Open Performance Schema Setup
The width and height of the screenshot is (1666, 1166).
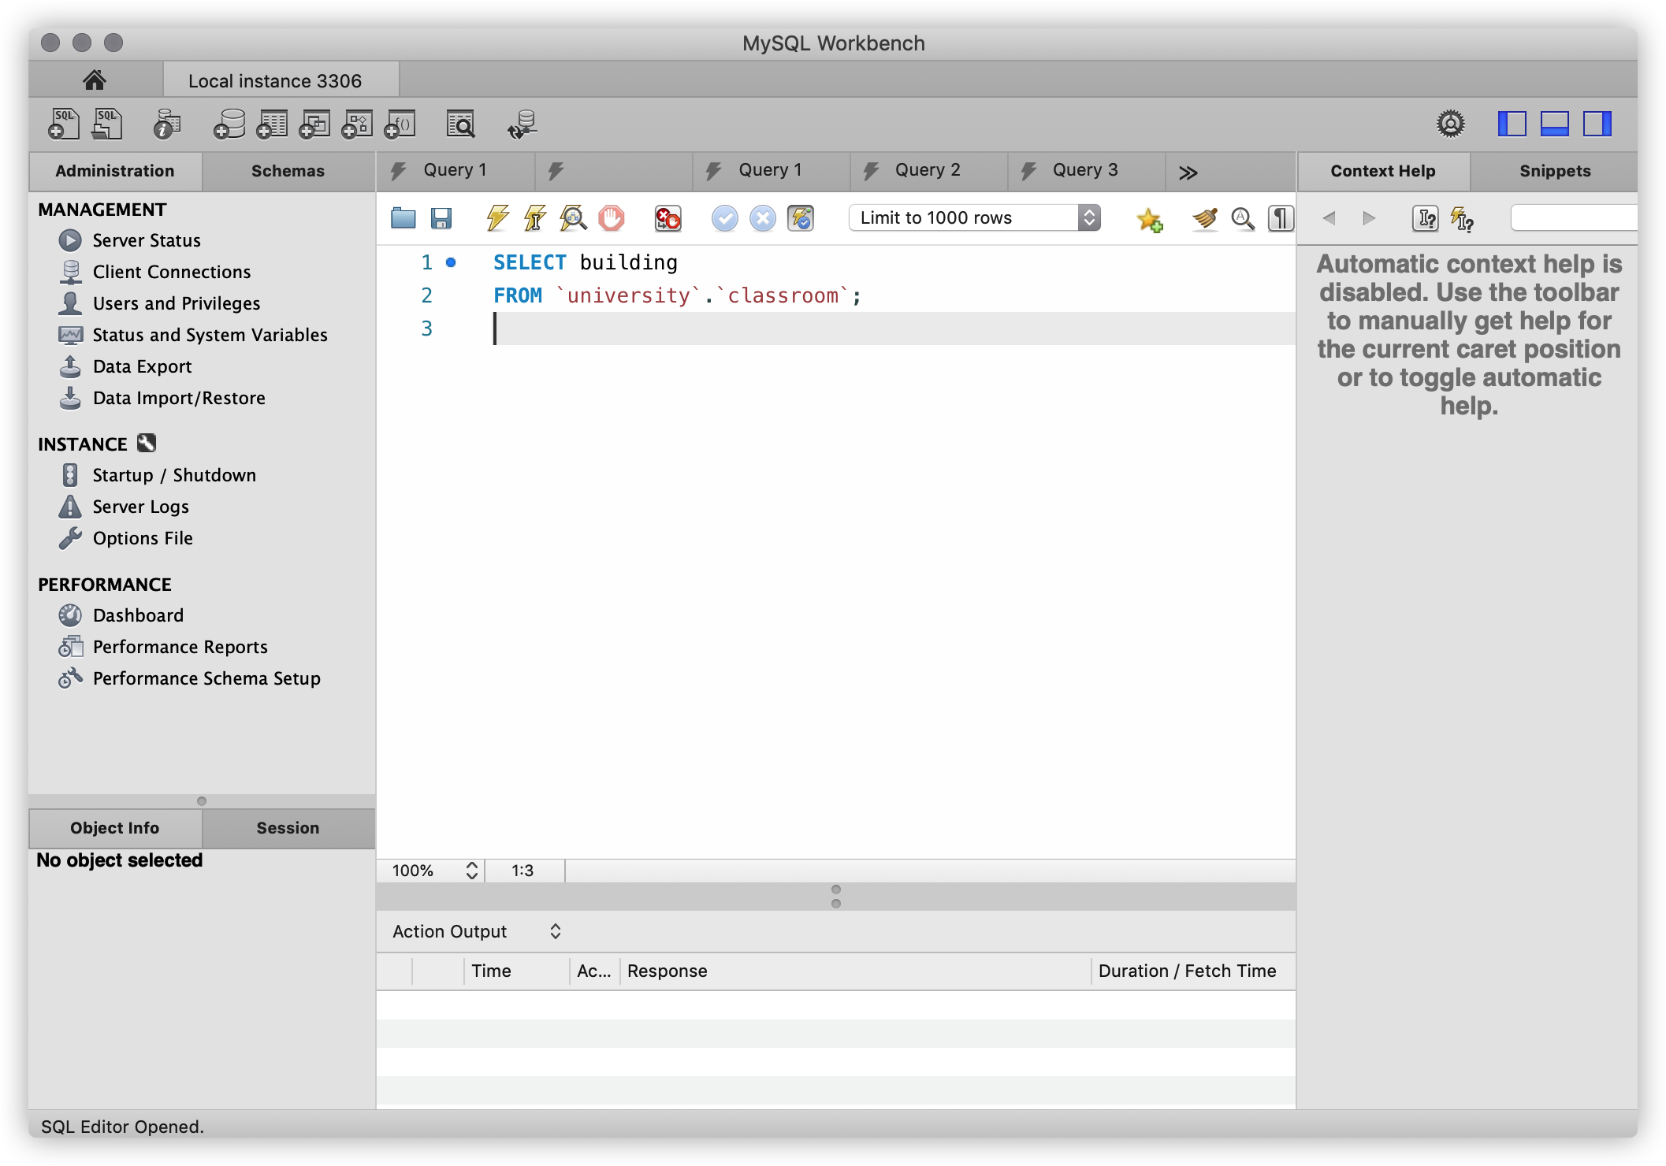pos(206,678)
